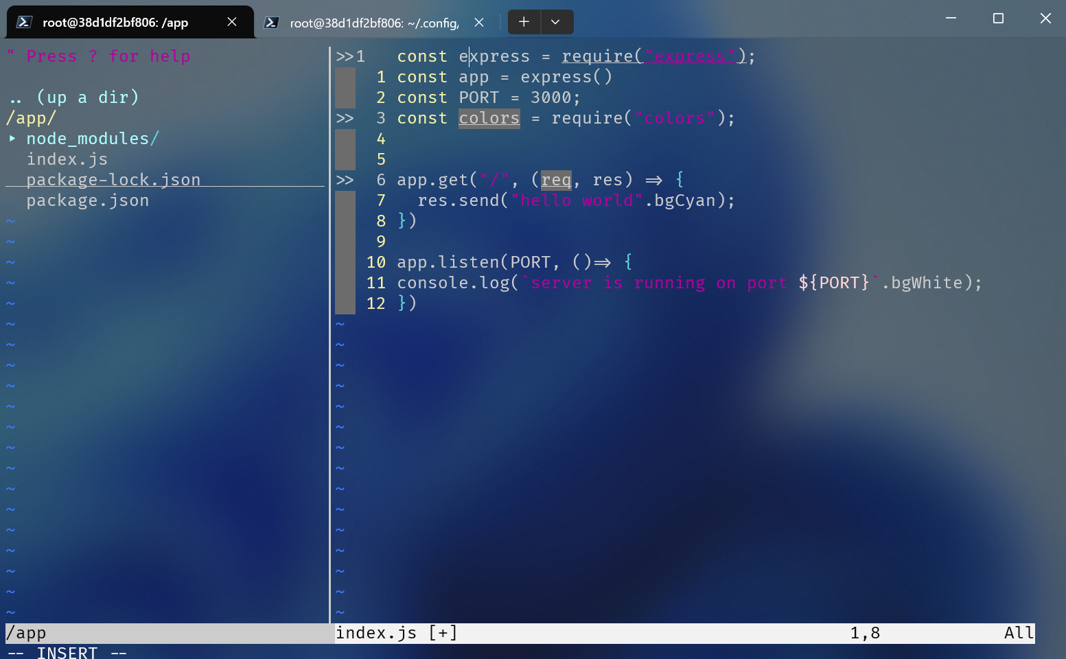Close the ~/.config terminal tab

coord(479,23)
